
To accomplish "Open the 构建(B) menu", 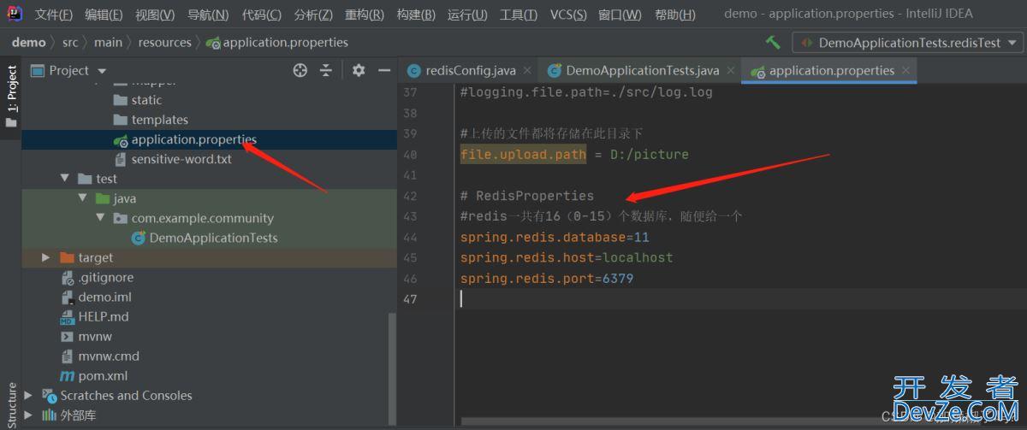I will [416, 15].
